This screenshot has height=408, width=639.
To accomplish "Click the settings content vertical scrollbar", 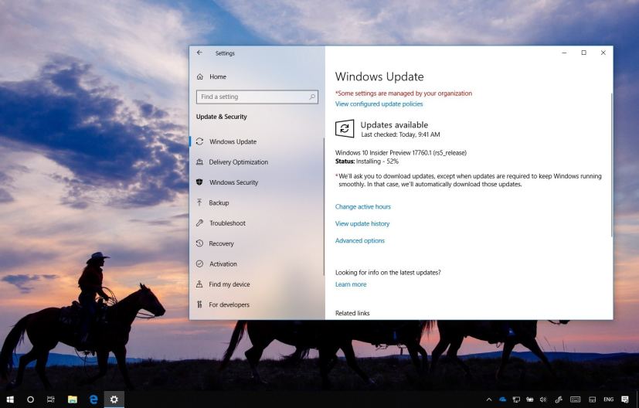I will 611,165.
